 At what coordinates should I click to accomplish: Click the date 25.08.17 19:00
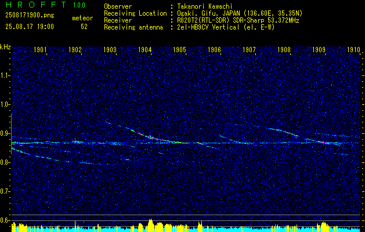(x=30, y=27)
